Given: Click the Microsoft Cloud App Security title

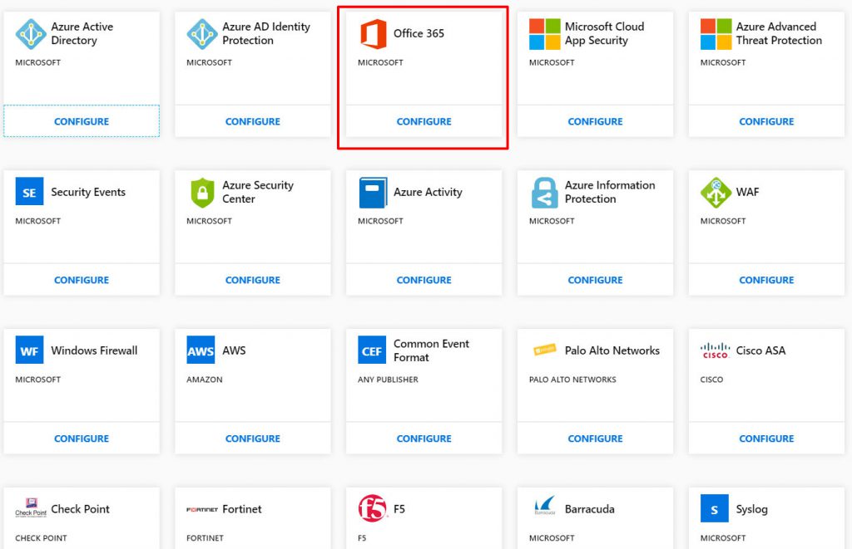Looking at the screenshot, I should (x=604, y=33).
